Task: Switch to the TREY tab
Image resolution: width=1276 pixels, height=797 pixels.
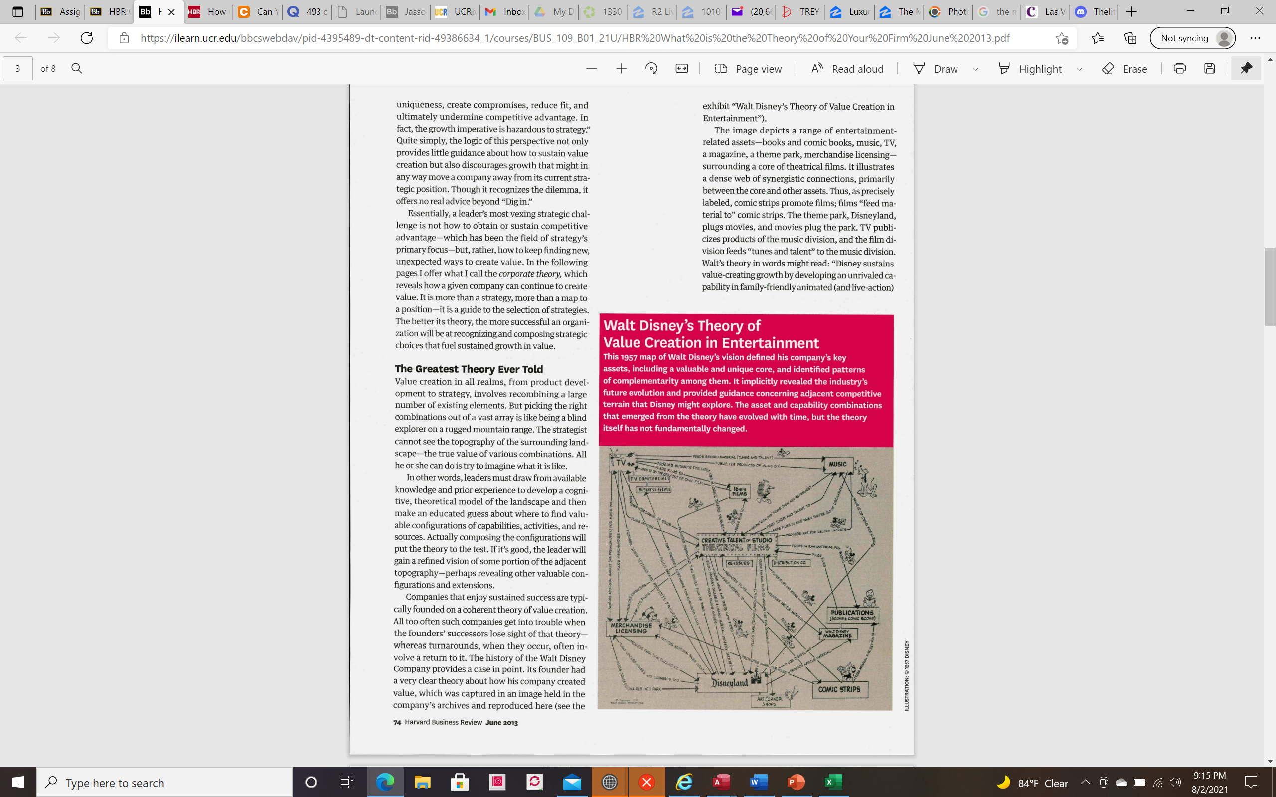Action: tap(800, 11)
